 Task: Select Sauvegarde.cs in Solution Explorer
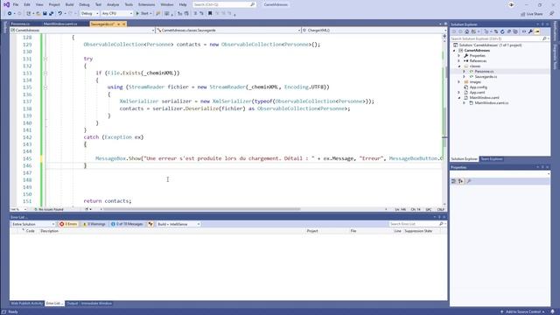coord(486,77)
